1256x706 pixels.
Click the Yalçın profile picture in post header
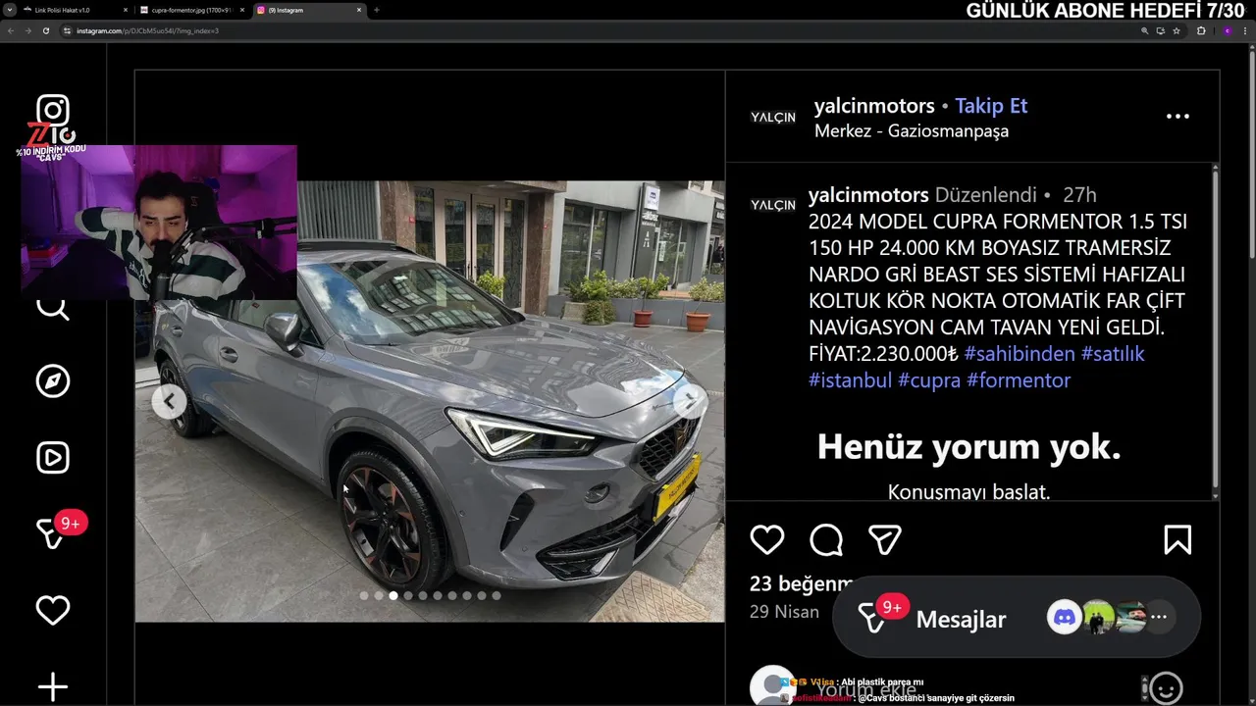point(773,117)
